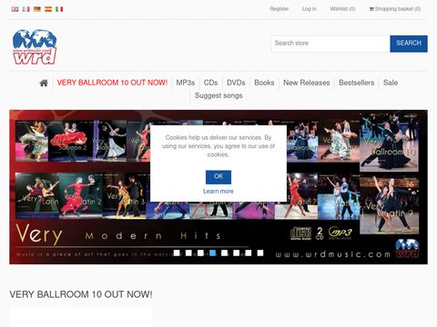Open Shopping basket (0)
The width and height of the screenshot is (437, 327).
(395, 9)
